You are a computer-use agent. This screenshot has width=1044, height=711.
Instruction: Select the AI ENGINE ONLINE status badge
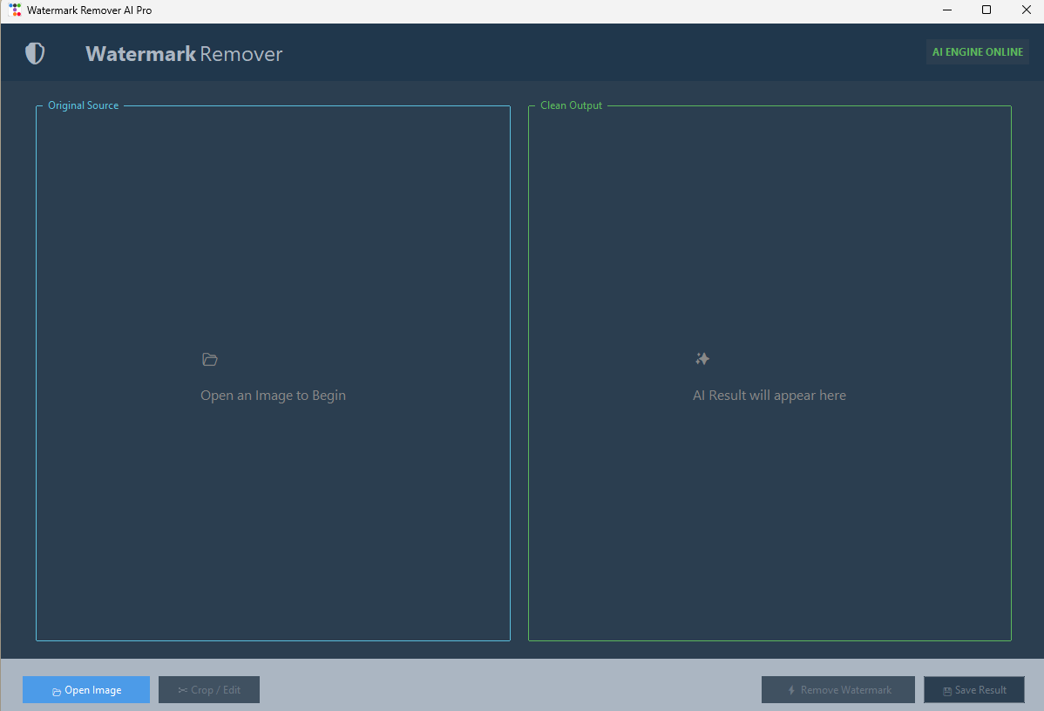977,52
